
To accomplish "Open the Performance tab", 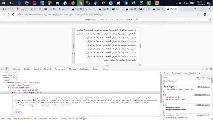I will pos(60,69).
